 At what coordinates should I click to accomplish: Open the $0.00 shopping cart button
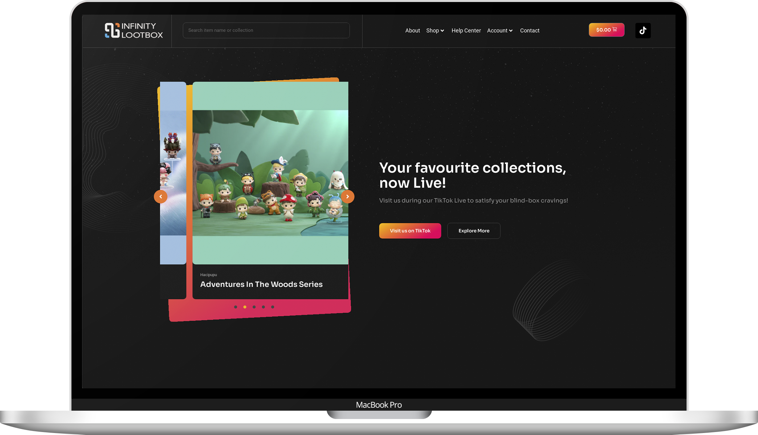[606, 30]
